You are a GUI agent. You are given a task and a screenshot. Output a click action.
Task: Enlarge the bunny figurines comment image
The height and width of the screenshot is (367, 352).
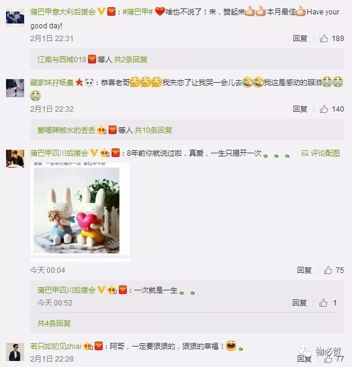click(80, 209)
